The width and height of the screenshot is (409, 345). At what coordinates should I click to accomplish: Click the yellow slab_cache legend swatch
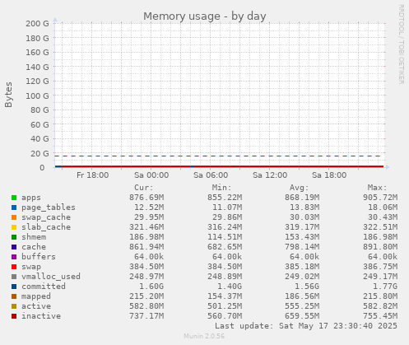click(14, 227)
